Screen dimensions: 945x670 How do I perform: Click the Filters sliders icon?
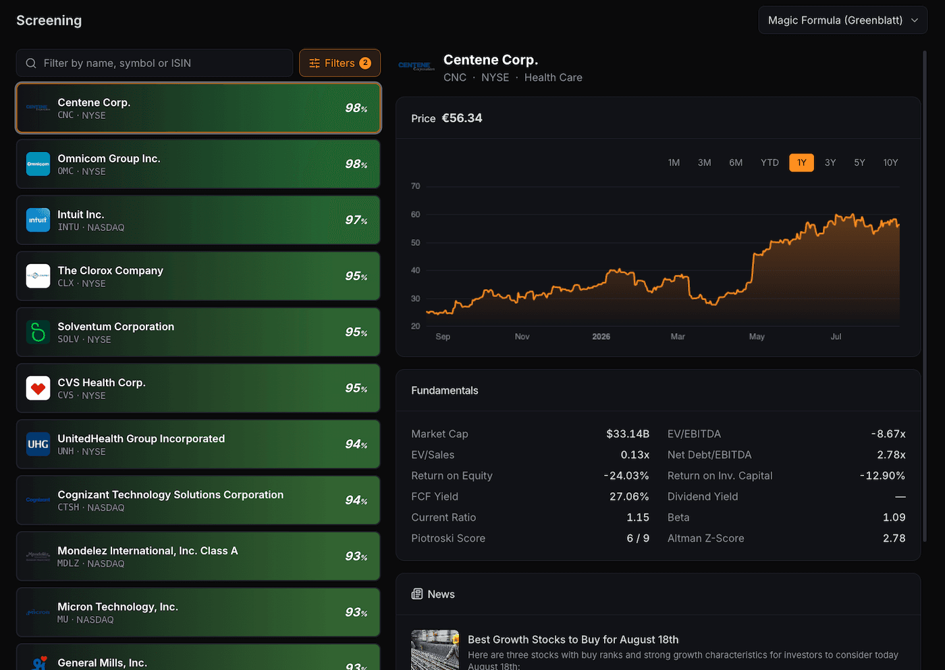[x=315, y=63]
